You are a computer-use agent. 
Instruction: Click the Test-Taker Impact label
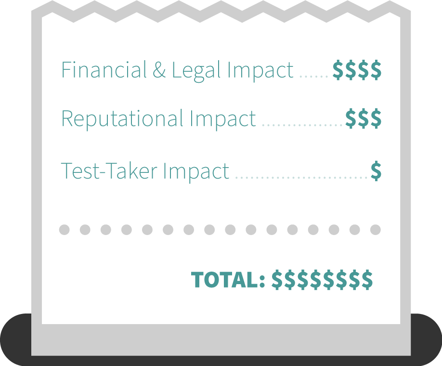[x=145, y=171]
